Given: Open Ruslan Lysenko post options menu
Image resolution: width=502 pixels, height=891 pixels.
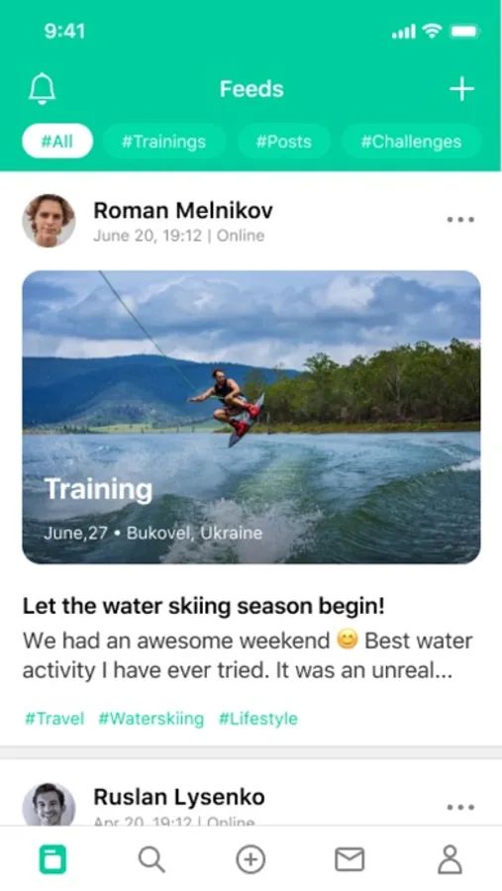Looking at the screenshot, I should 460,807.
